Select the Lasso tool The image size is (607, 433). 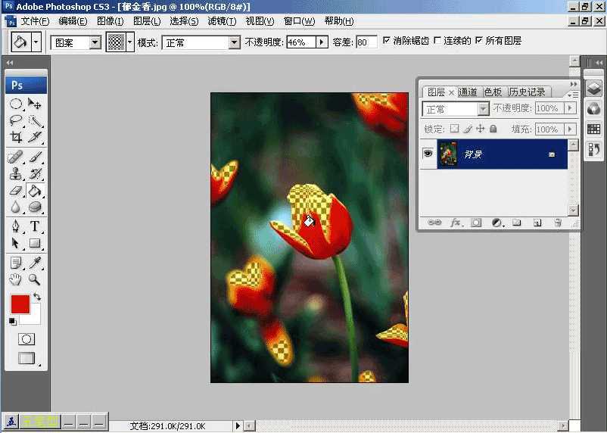(x=16, y=120)
